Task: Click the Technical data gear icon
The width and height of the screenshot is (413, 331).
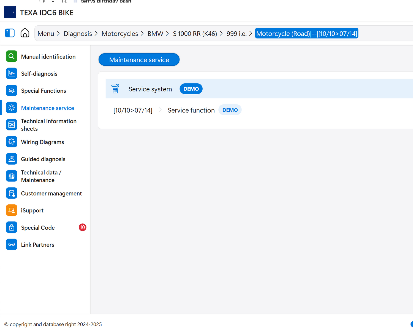Action: point(12,176)
